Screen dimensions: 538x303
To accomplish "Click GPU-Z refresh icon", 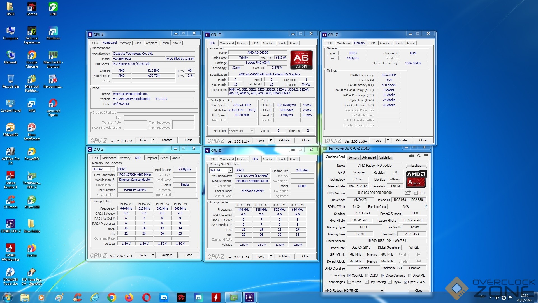I will tap(419, 156).
